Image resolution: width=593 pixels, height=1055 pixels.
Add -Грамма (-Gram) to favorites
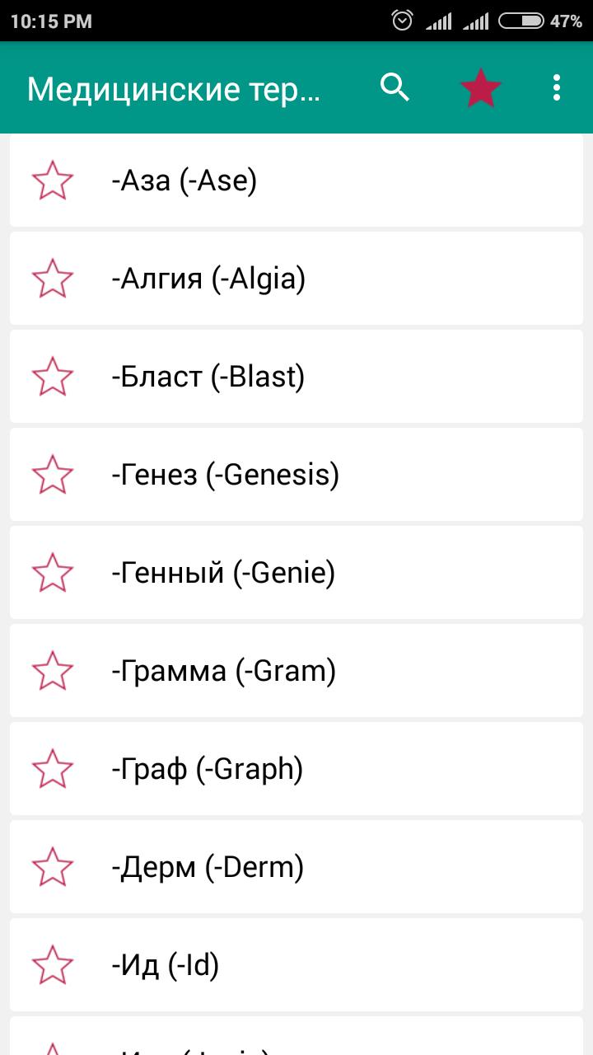click(53, 671)
